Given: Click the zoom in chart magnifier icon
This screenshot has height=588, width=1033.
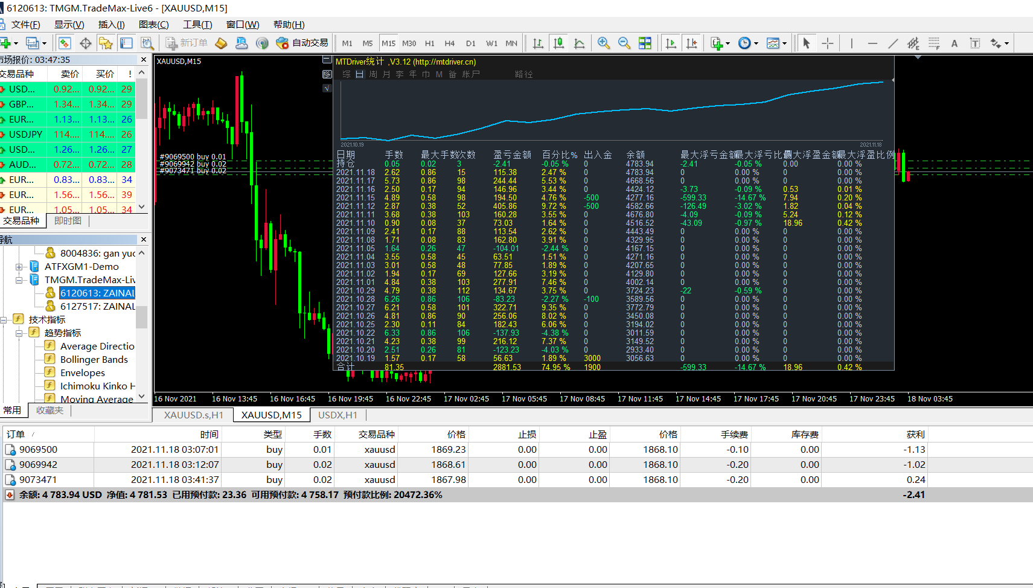Looking at the screenshot, I should click(x=603, y=43).
